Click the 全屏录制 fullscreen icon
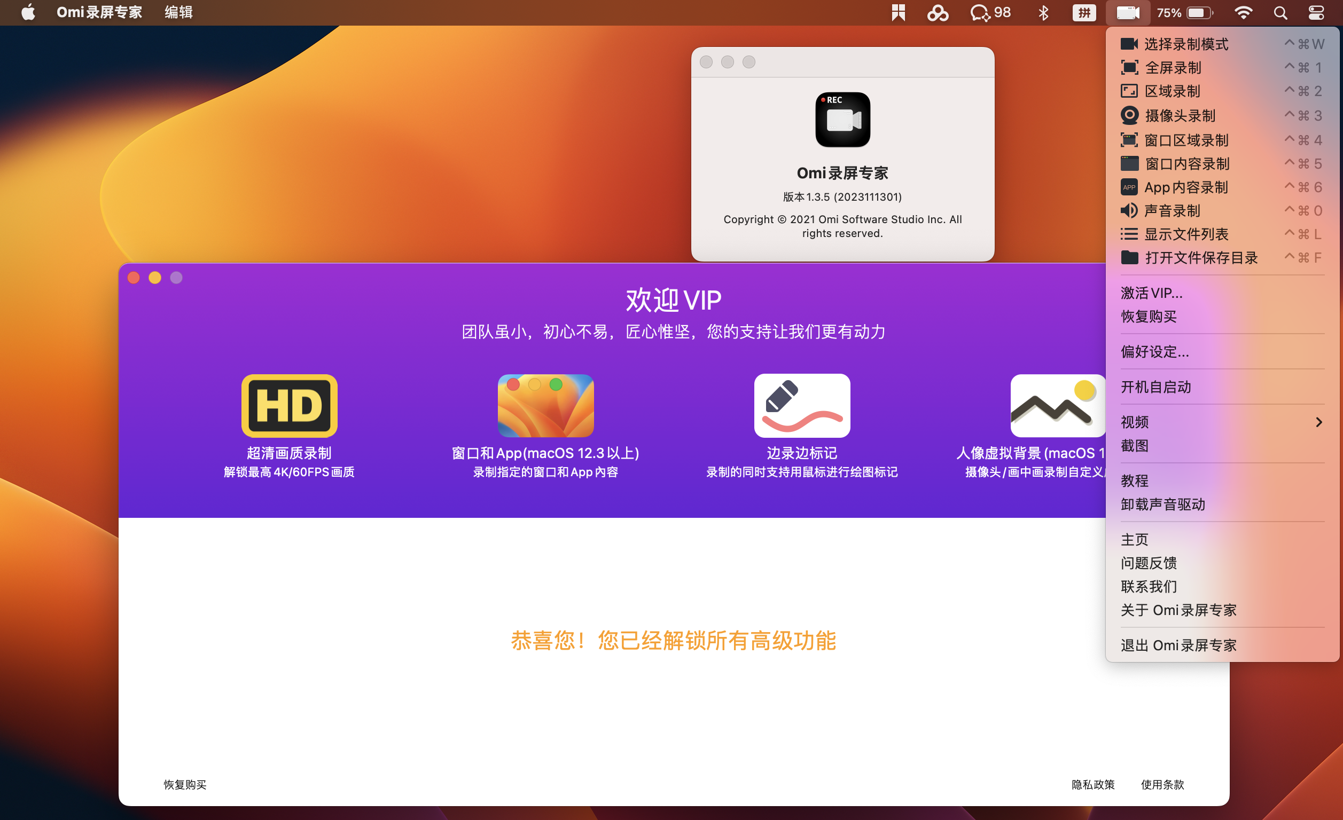 (x=1129, y=68)
